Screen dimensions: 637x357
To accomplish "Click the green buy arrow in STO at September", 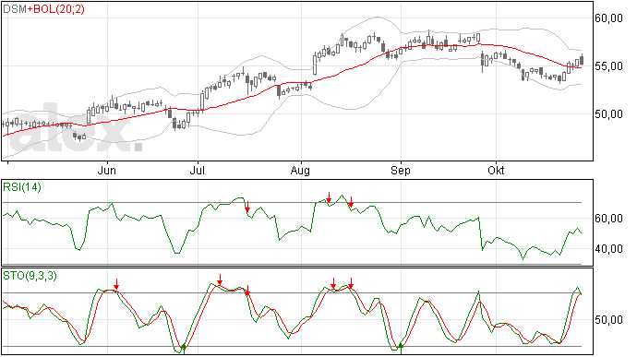I will point(401,348).
